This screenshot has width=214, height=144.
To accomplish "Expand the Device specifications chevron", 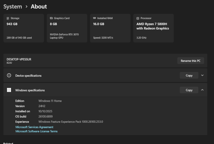I will [x=202, y=75].
